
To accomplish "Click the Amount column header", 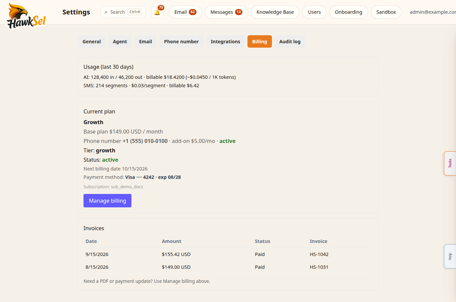I will (x=171, y=241).
